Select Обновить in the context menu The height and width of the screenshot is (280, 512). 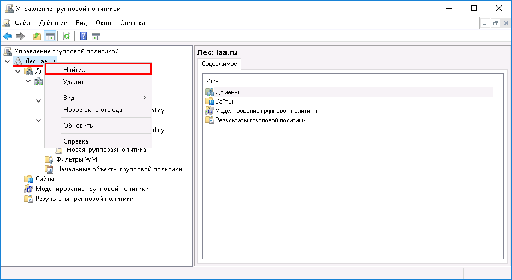tap(78, 126)
